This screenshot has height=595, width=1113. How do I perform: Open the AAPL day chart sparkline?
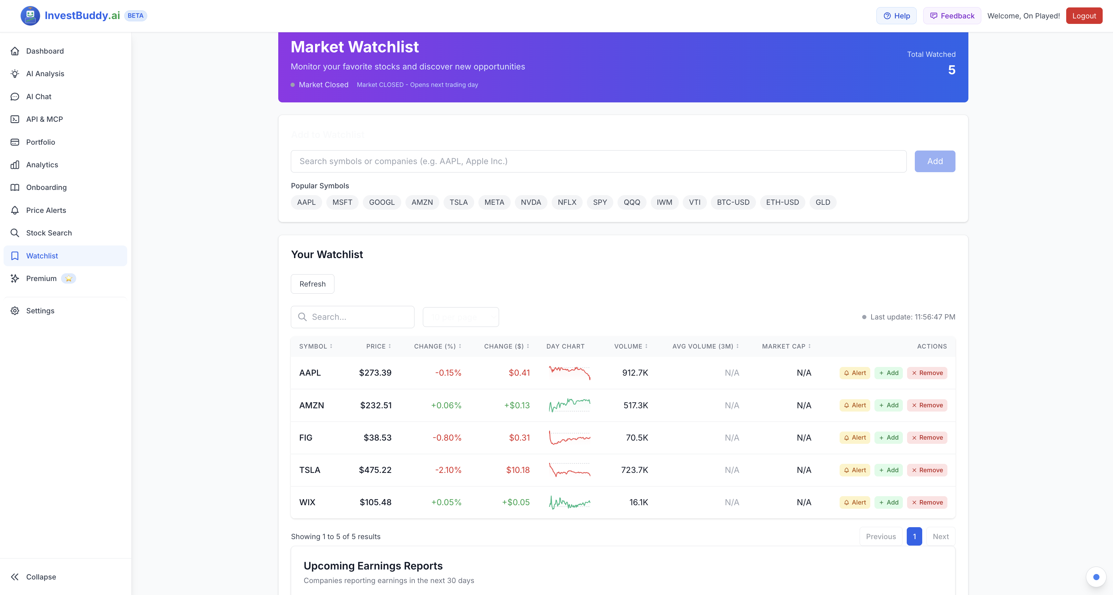pyautogui.click(x=569, y=373)
